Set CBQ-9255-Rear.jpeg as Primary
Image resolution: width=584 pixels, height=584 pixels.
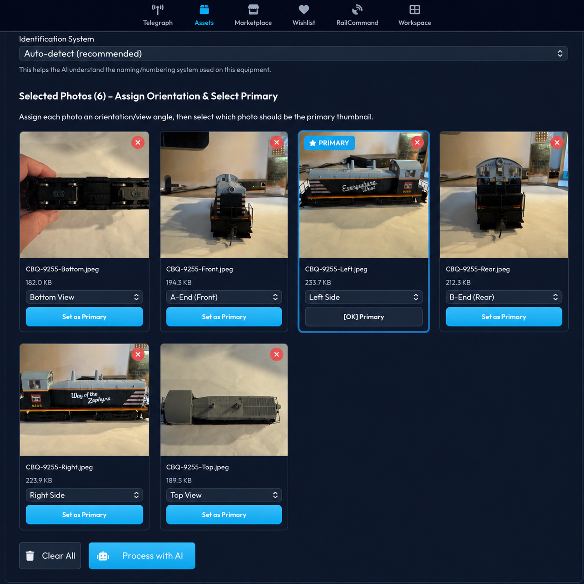click(x=504, y=317)
